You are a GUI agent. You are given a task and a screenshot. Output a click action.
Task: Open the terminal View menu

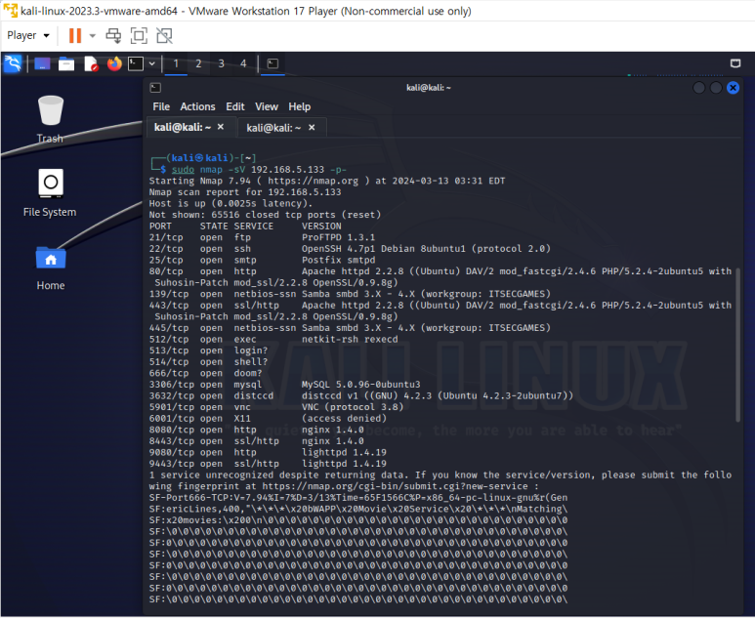[267, 106]
